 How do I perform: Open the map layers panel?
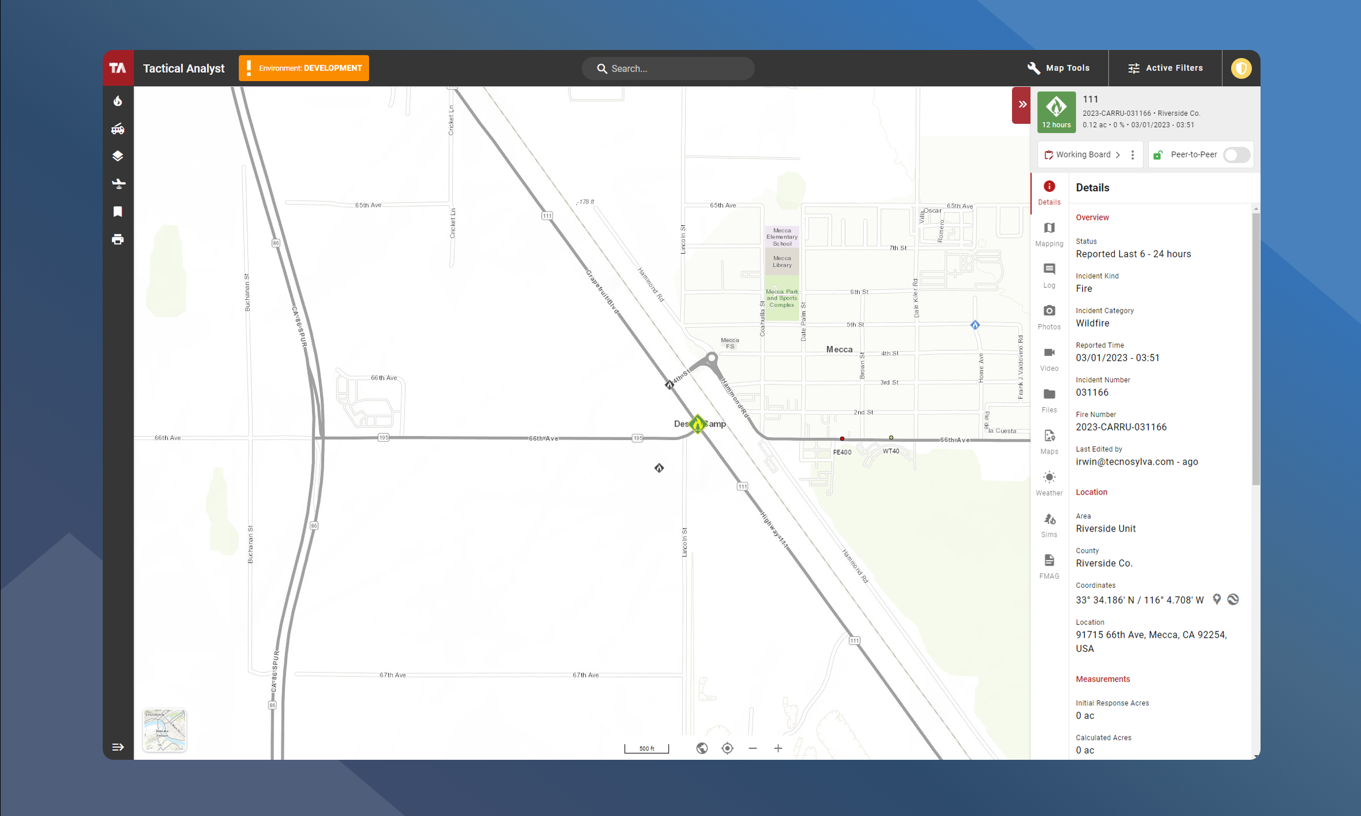(x=118, y=155)
